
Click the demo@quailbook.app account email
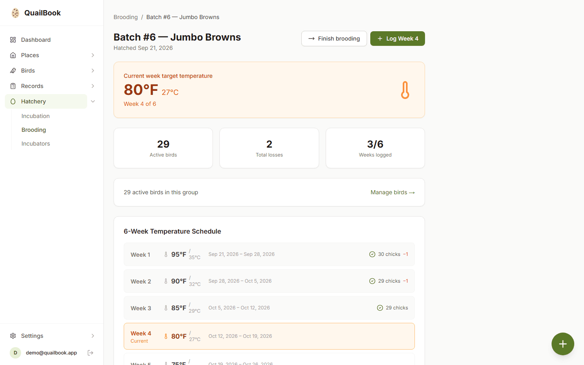[x=52, y=353]
